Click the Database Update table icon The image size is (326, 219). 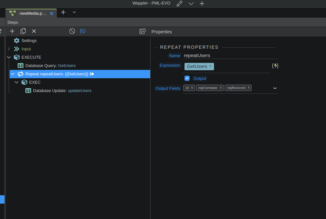point(28,91)
